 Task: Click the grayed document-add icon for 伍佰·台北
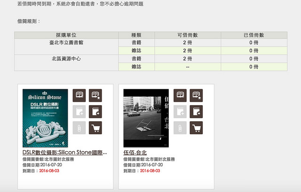(180, 112)
